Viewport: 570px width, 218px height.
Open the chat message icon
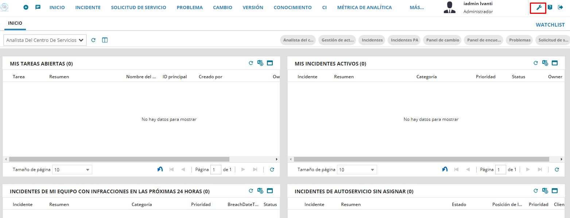click(x=38, y=7)
